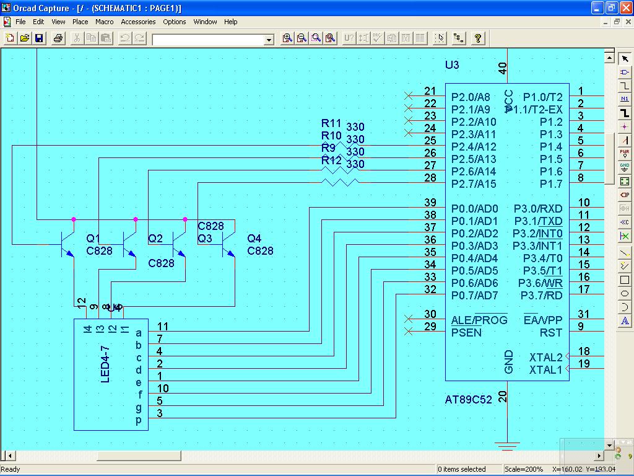634x476 pixels.
Task: Choose the Place Arc tool
Action: click(x=625, y=307)
